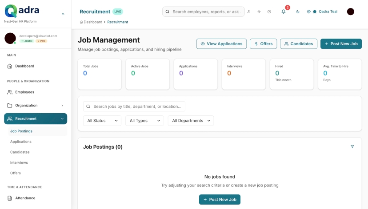Click the help question mark icon
This screenshot has width=368, height=209.
point(269,12)
